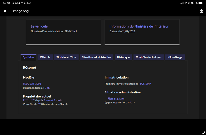Tap the cellular signal bars icon

pos(182,3)
